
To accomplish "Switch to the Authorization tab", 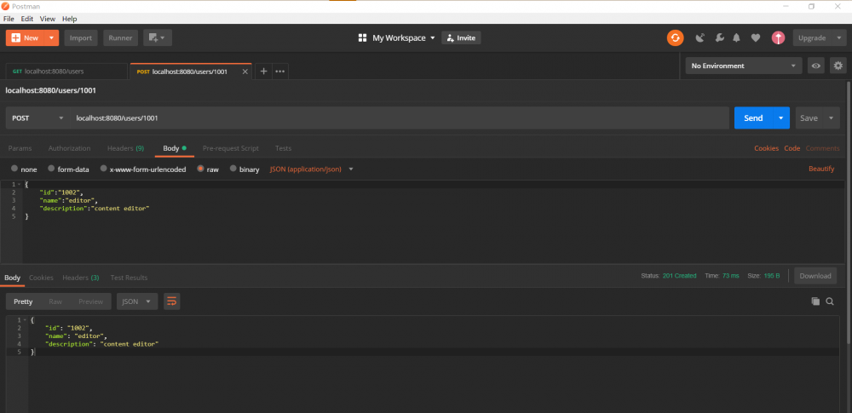I will click(70, 148).
